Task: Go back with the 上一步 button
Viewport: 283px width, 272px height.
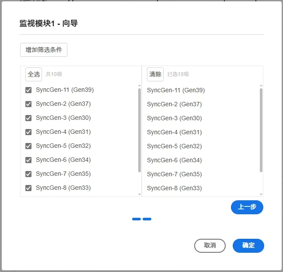Action: pyautogui.click(x=247, y=207)
